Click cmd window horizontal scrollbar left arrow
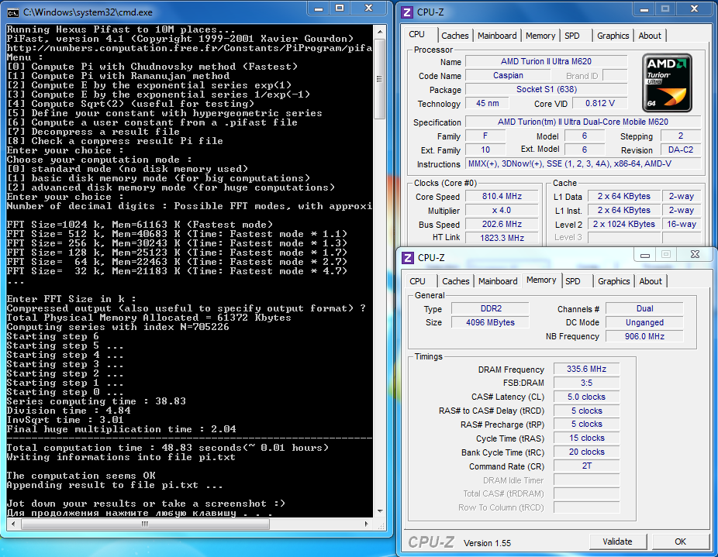The height and width of the screenshot is (557, 718). 13,524
